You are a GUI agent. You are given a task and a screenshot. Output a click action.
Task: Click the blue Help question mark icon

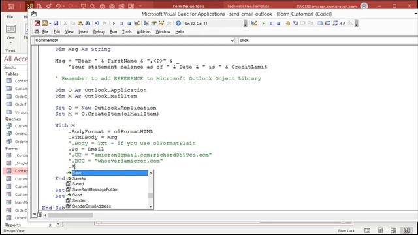[x=178, y=23]
